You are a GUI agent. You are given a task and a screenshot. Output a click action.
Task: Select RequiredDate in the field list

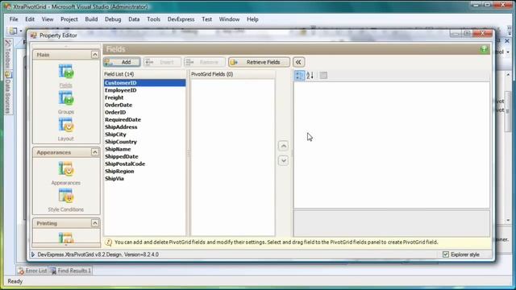click(x=145, y=120)
